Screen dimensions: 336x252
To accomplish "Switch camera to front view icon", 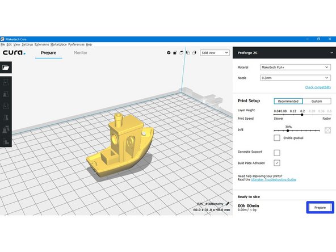I will [175, 53].
